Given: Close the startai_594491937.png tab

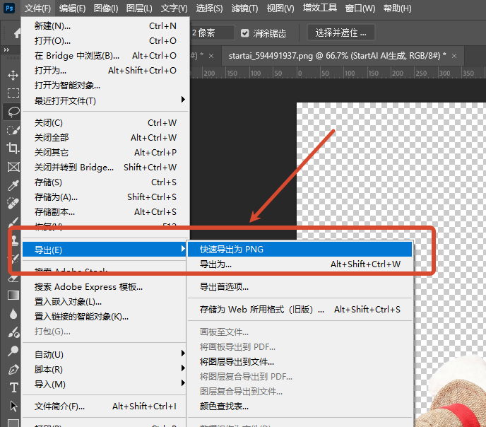Looking at the screenshot, I should click(454, 56).
